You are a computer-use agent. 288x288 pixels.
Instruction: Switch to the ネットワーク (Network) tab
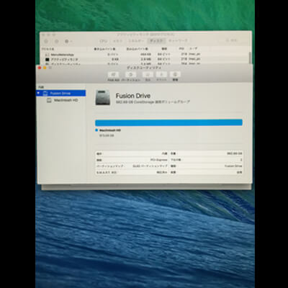pyautogui.click(x=178, y=41)
